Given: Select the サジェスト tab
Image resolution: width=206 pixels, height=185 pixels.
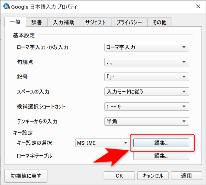Looking at the screenshot, I should click(x=95, y=22).
